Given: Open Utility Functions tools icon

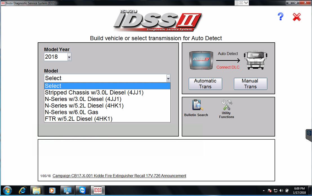Looking at the screenshot, I should [227, 105].
